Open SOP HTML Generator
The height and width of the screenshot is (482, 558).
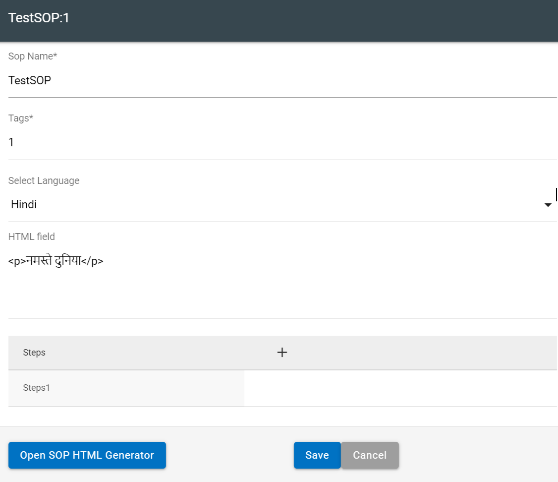point(87,455)
